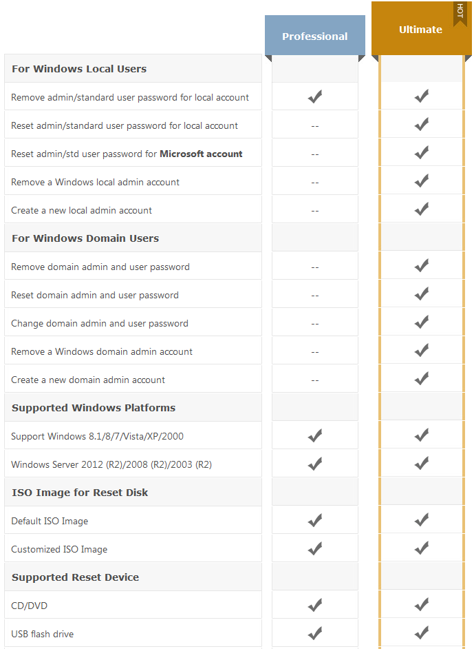Click the 'For Windows Domain Users' section heading

(85, 238)
